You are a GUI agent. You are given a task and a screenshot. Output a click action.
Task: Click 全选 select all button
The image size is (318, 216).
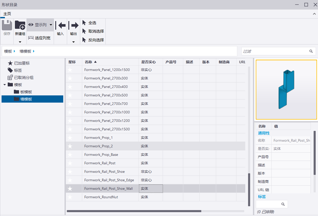pos(89,23)
